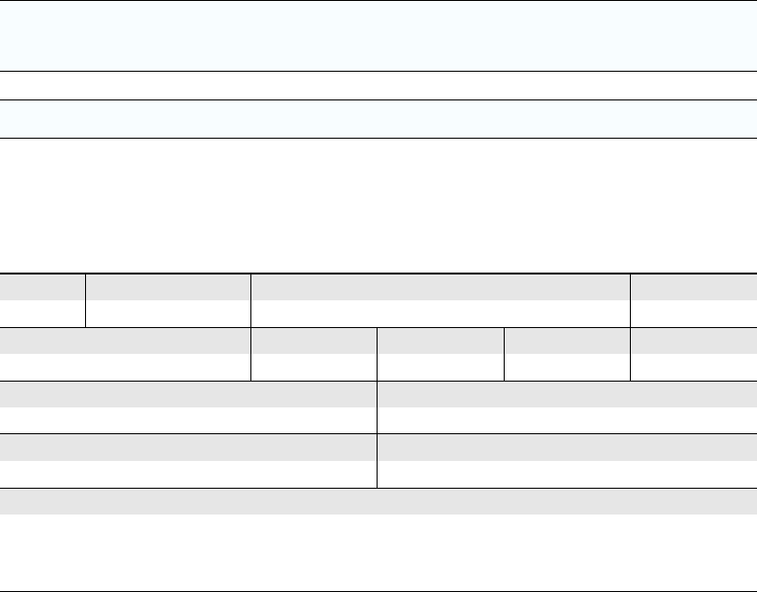The height and width of the screenshot is (592, 757).
Task: Select the fourth cell of the second row
Action: pos(567,354)
